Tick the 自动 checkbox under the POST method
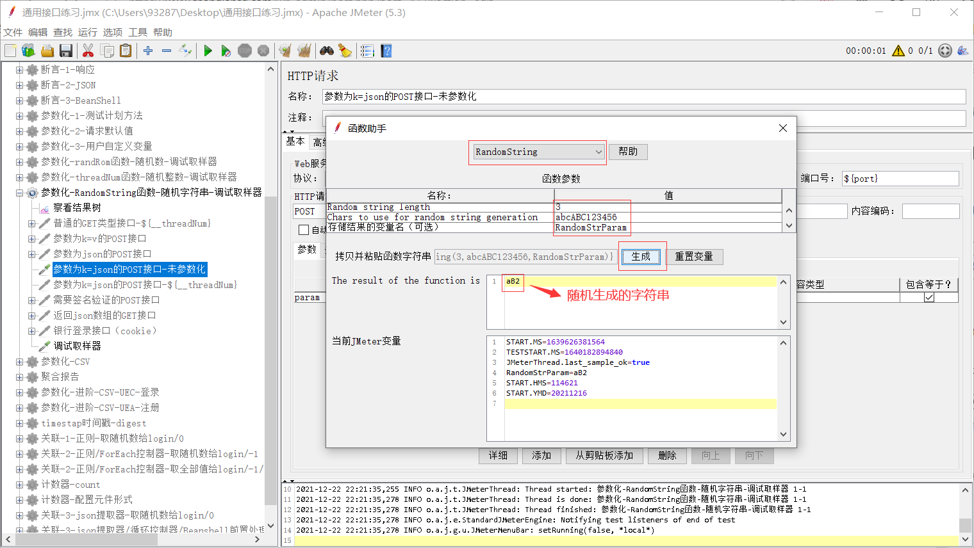974x548 pixels. (304, 229)
